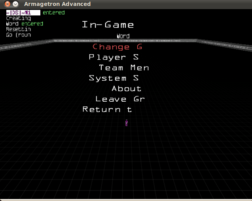Click the Go (roun console message
The image size is (252, 201).
tap(18, 35)
